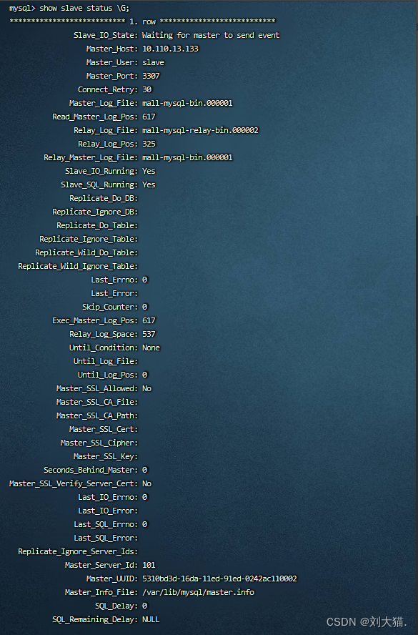Select the Relay_Log_File value mall-mysql-relay-bin.000002
This screenshot has width=418, height=635.
click(200, 130)
